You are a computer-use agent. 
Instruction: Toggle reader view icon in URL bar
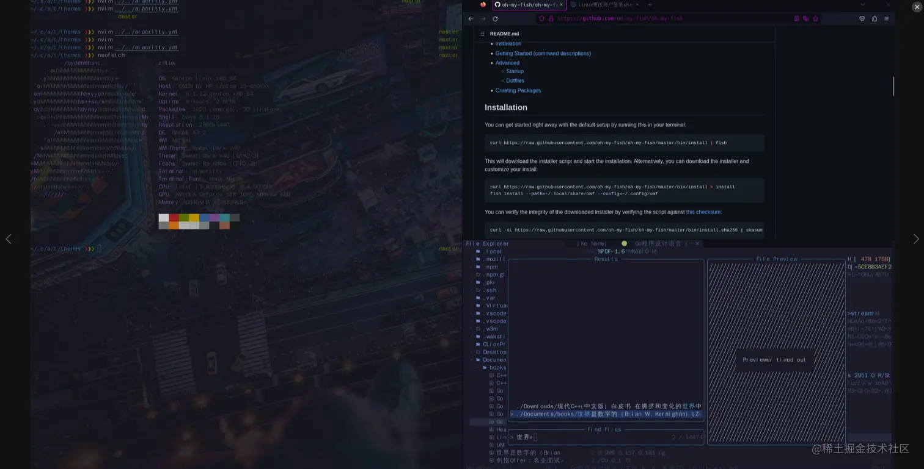(x=796, y=19)
